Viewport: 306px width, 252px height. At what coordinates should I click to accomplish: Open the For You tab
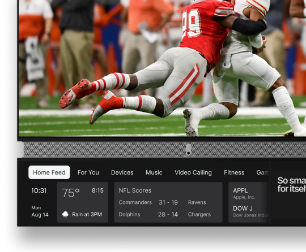point(88,172)
